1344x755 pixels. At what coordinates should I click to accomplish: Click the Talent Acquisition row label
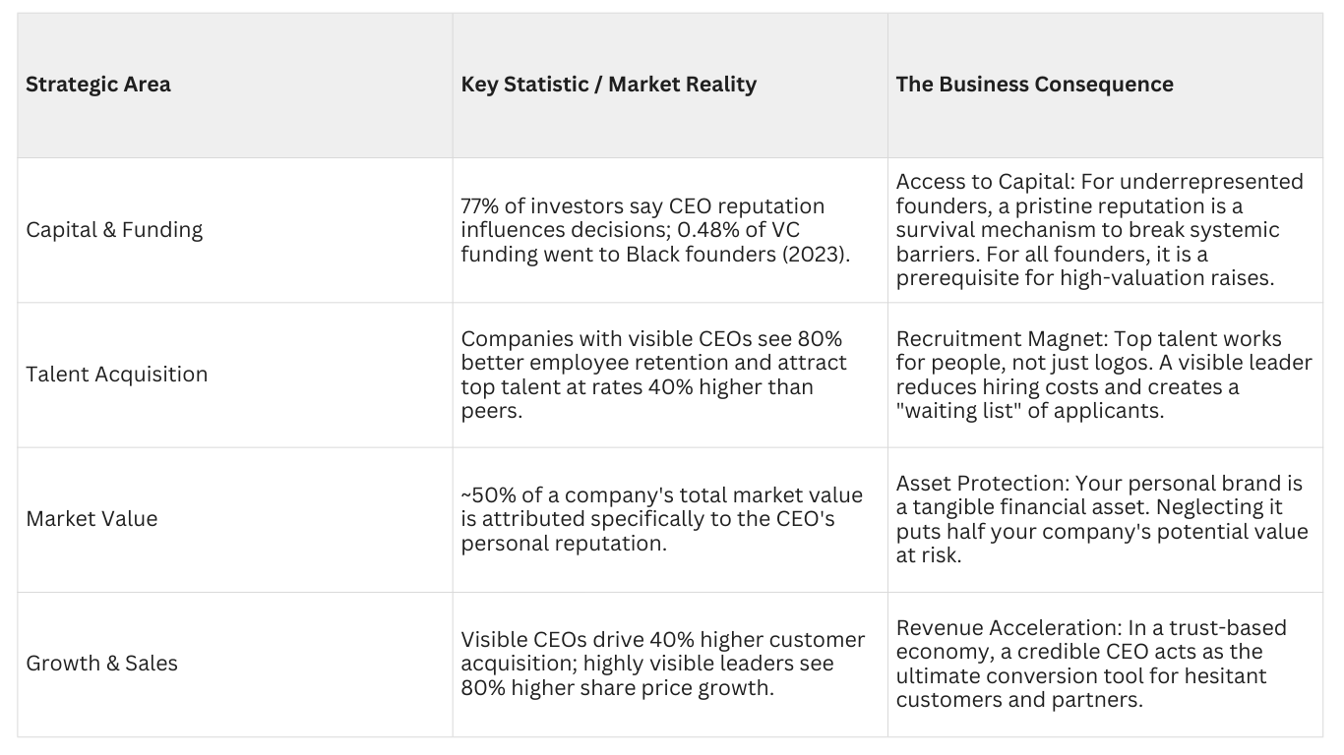[x=117, y=375]
